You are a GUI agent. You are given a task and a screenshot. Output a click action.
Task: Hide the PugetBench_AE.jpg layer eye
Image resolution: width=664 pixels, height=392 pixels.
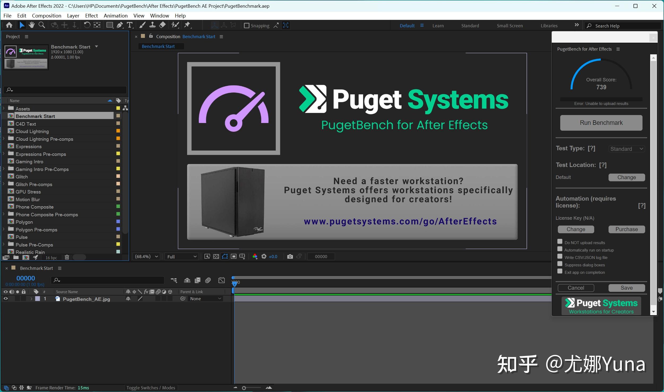[5, 299]
